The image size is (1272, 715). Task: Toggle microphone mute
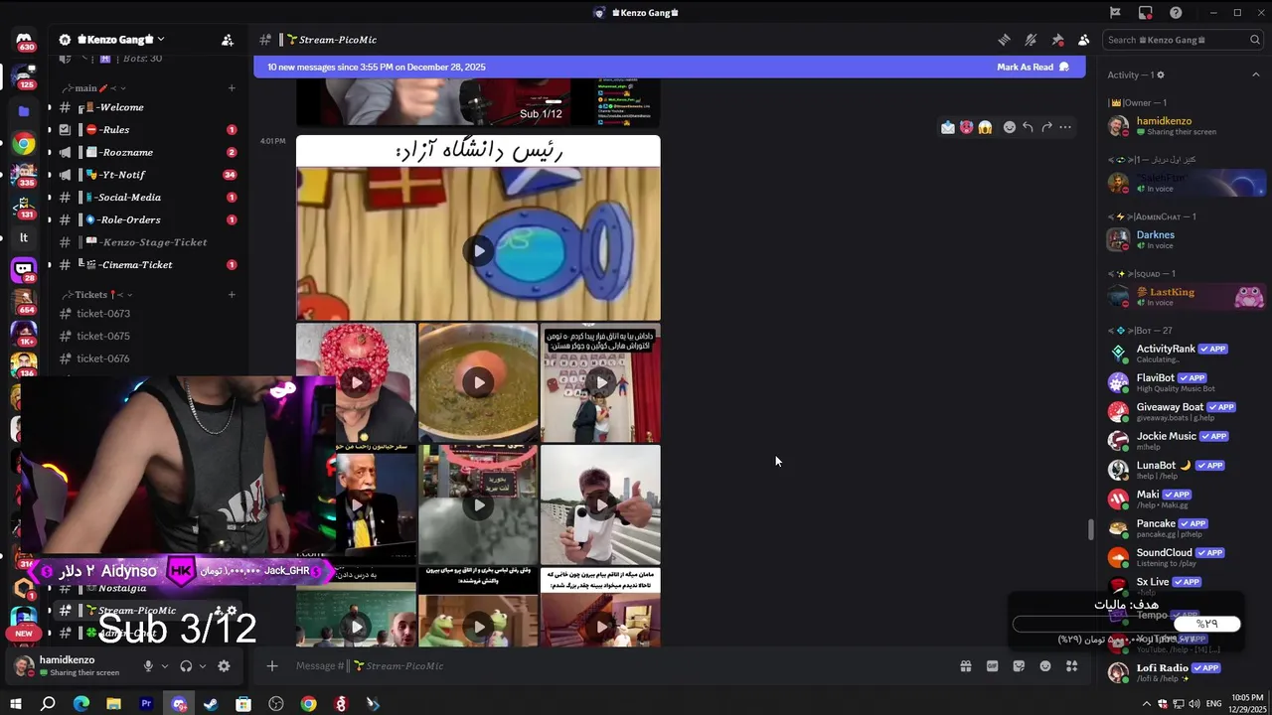(148, 666)
